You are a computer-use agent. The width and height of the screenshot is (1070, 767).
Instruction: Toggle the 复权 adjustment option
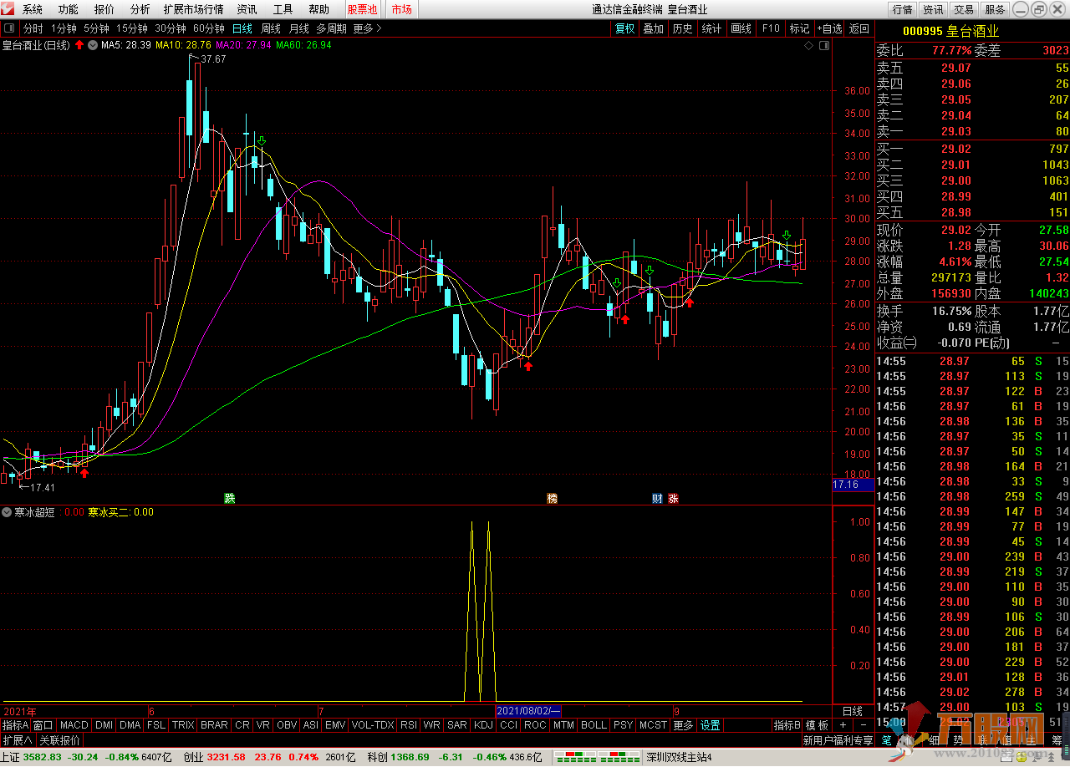pos(624,28)
